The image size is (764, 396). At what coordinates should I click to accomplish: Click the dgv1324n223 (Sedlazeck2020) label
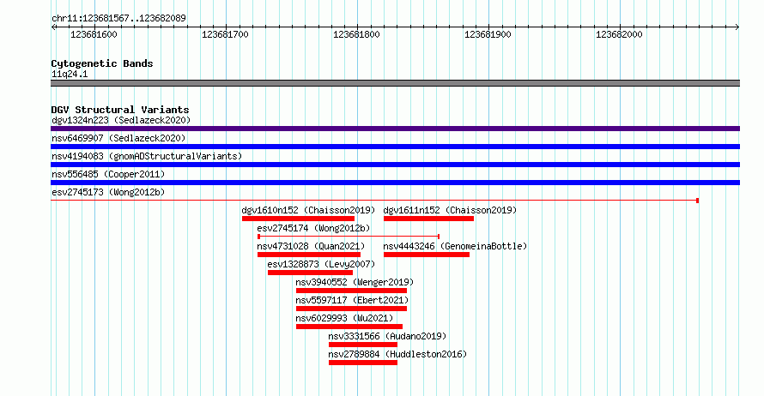[x=121, y=120]
